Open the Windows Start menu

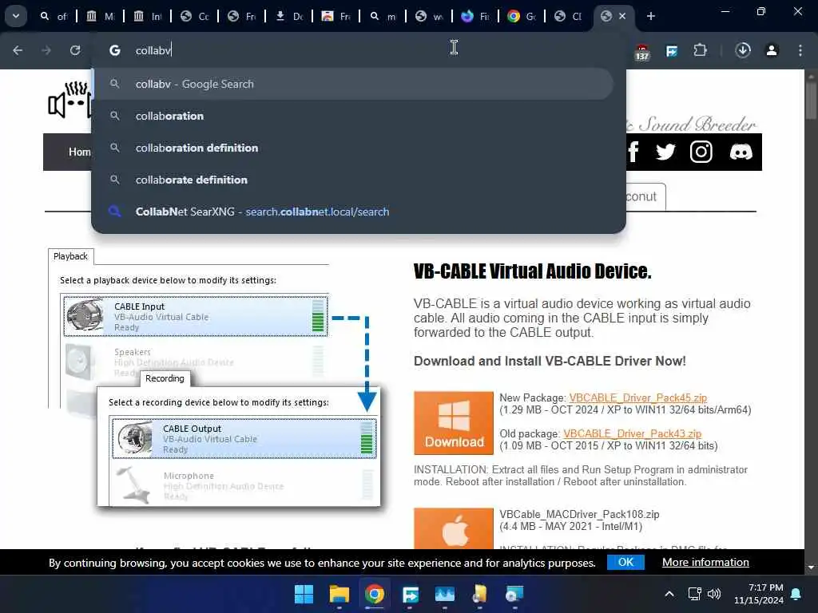304,594
